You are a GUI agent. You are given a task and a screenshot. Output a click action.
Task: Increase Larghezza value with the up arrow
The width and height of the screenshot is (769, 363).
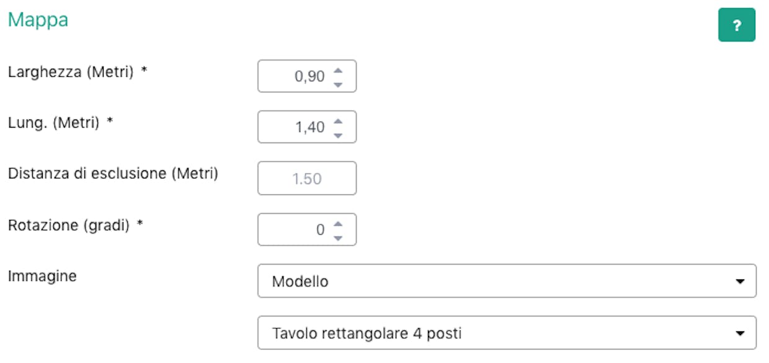tap(338, 70)
